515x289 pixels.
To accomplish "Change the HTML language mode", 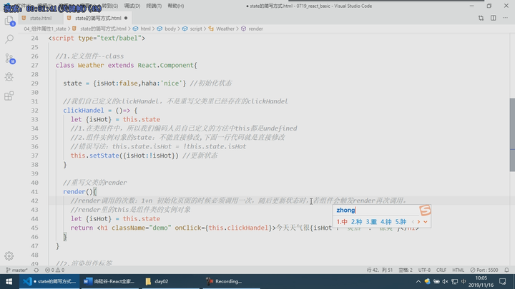I will pos(458,270).
